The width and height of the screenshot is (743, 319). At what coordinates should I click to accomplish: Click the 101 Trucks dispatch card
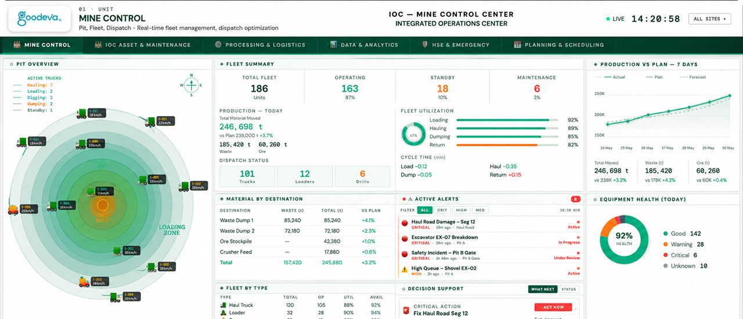(247, 176)
